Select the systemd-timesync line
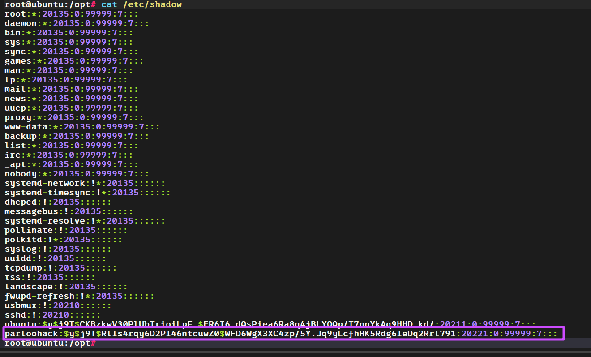591x357 pixels. 87,193
